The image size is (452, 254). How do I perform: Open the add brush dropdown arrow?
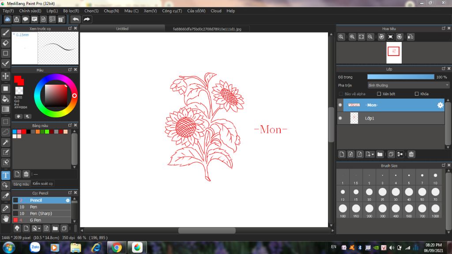[x=39, y=228]
